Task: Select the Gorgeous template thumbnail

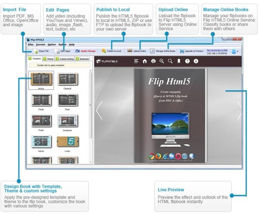Action: coord(67,121)
